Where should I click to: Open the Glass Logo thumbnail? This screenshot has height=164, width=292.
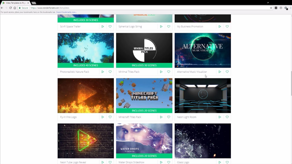[203, 141]
